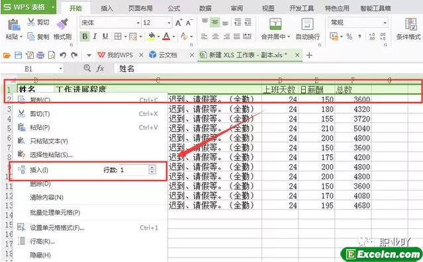The image size is (423, 262).
Task: Click the 条件格式 conditional format icon
Action: [x=411, y=24]
